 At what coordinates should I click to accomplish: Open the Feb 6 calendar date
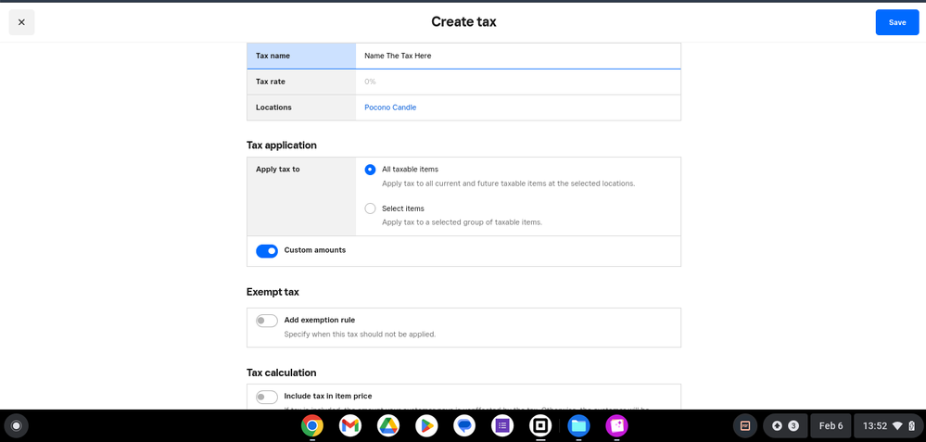pos(831,425)
